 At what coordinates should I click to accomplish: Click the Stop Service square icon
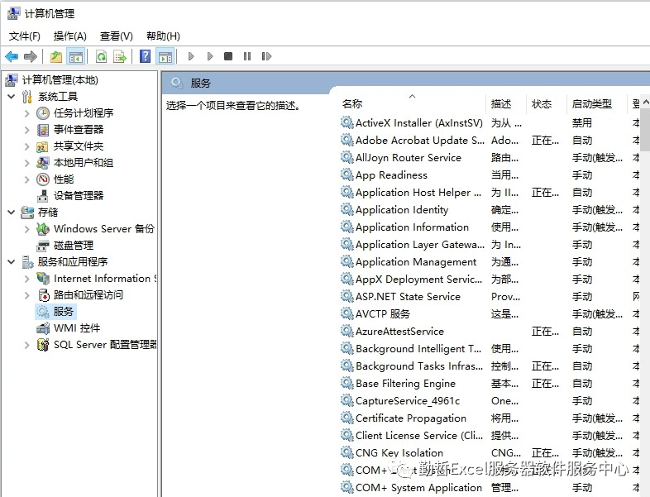(228, 56)
